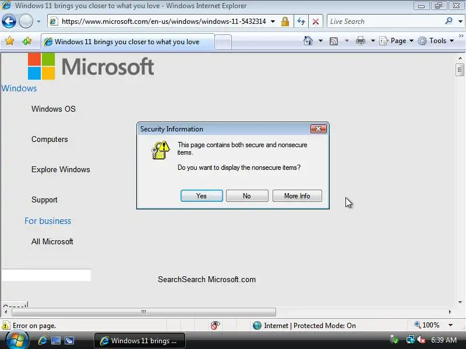The image size is (466, 349).
Task: Click Yes in Security Information dialog
Action: tap(202, 196)
